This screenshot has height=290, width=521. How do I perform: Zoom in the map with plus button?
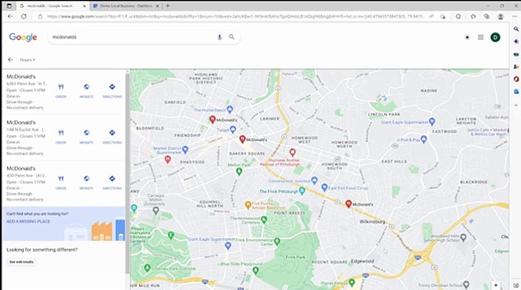point(496,285)
